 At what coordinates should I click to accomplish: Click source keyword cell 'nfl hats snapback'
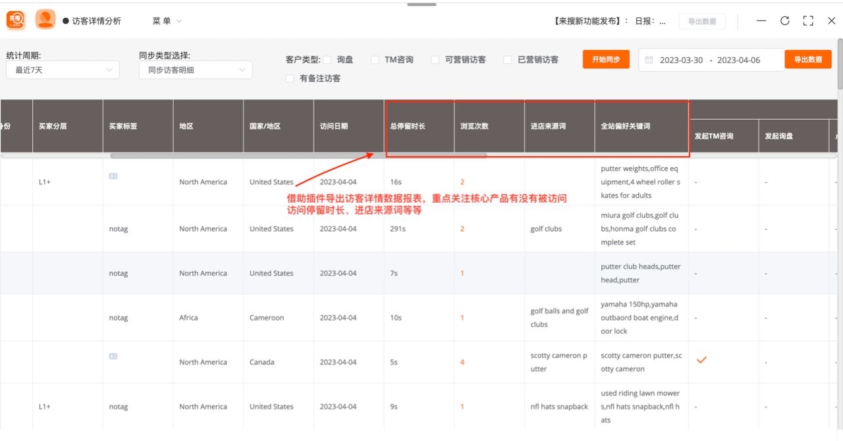point(559,407)
